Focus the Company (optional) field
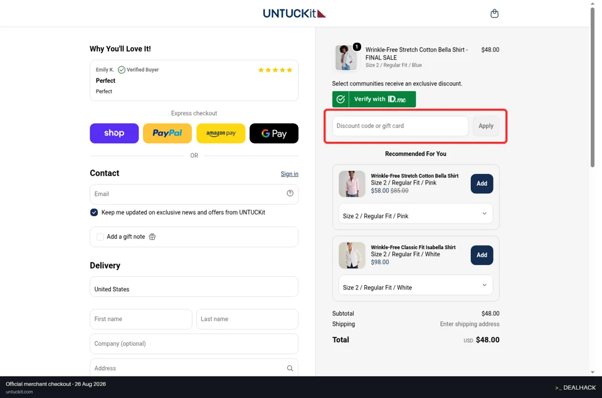 [194, 344]
